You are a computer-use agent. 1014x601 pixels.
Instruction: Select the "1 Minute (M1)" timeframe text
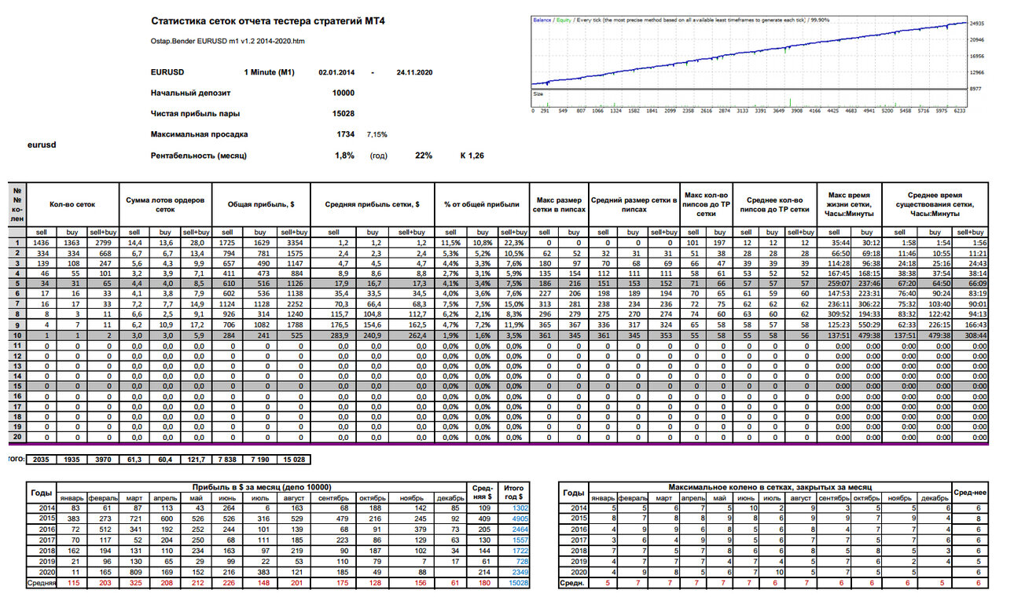(269, 72)
